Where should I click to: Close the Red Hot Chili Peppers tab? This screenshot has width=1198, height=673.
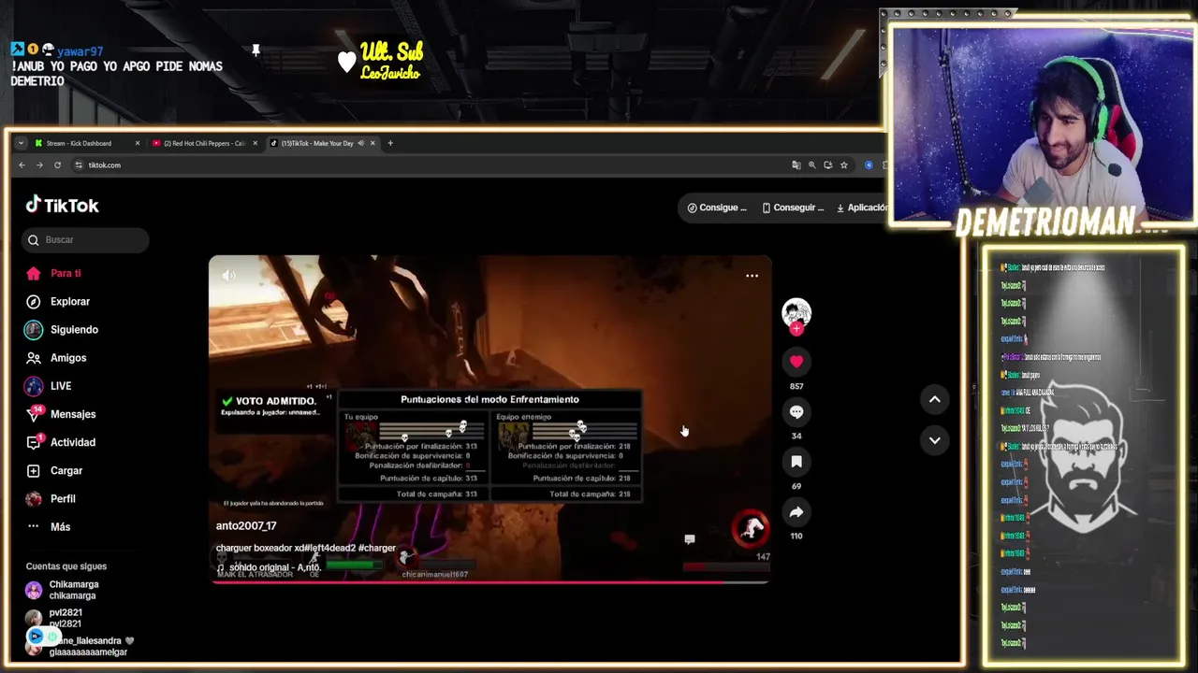tap(255, 143)
